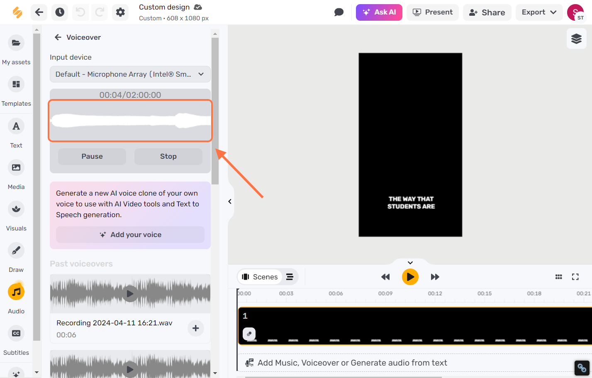This screenshot has height=378, width=592.
Task: Switch to Scenes view
Action: (260, 277)
